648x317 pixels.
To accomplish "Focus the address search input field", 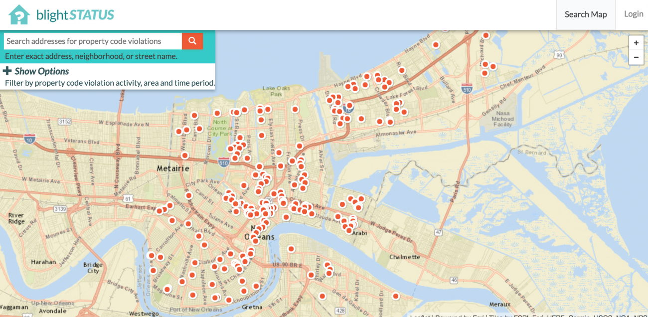I will coord(93,41).
